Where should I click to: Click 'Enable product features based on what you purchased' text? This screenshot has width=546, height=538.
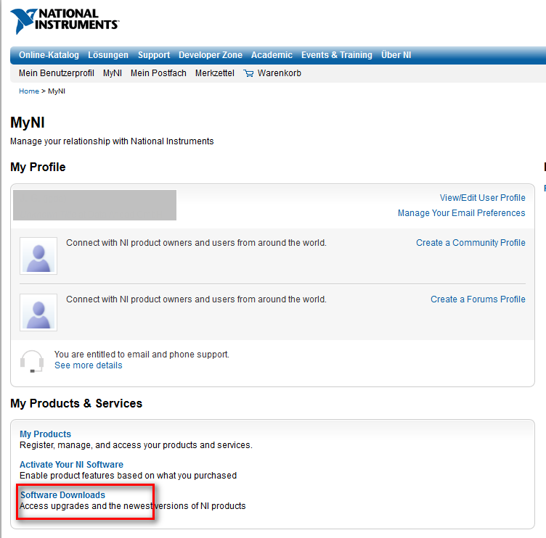click(x=128, y=476)
